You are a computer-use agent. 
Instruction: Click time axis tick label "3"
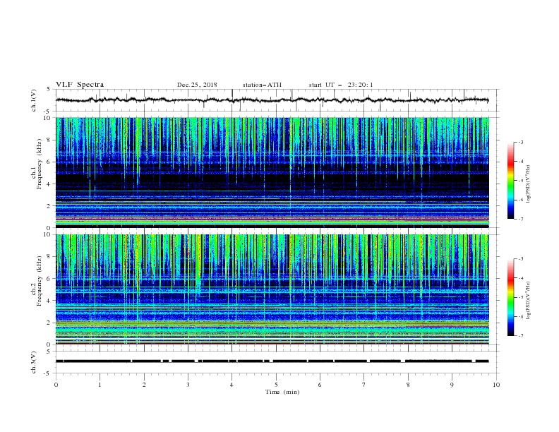click(188, 385)
